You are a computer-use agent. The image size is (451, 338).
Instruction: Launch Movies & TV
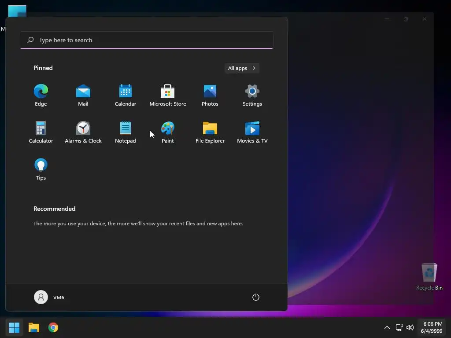(x=252, y=132)
